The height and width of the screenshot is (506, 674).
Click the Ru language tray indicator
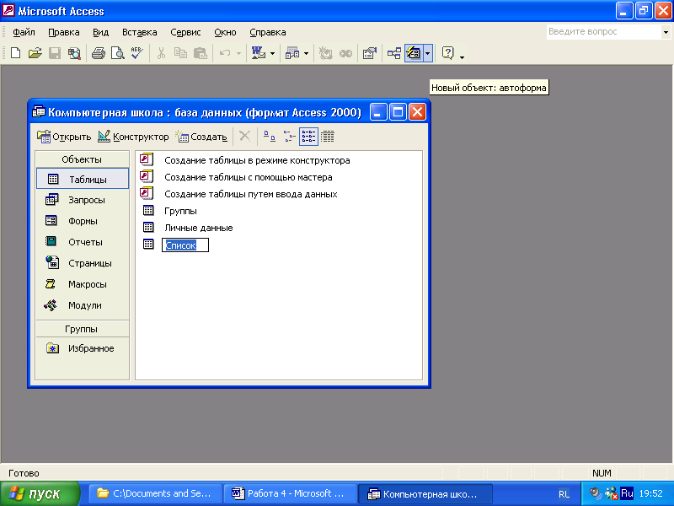pos(627,493)
